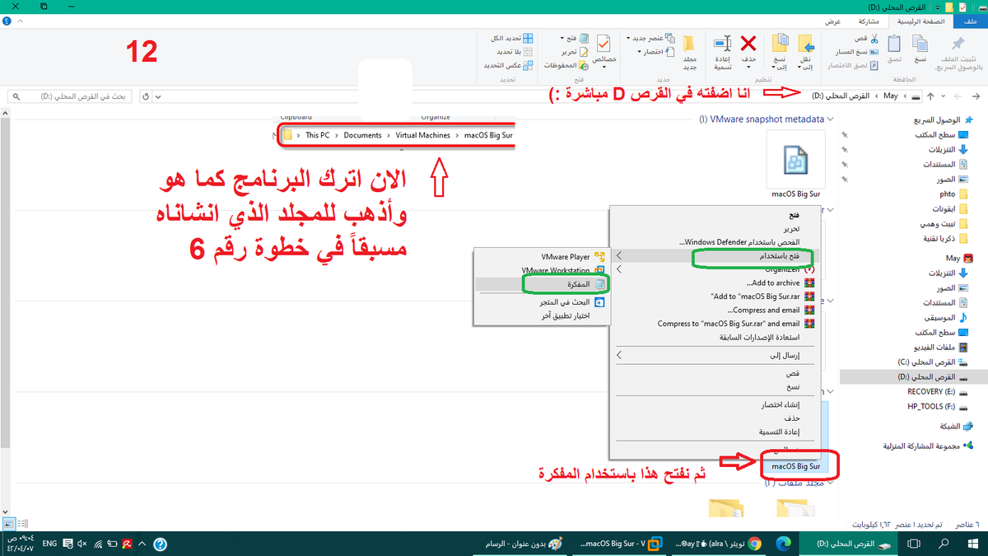Screen dimensions: 988x556
Task: Click Copy path (نسخ المسار) in ribbon
Action: pyautogui.click(x=859, y=52)
